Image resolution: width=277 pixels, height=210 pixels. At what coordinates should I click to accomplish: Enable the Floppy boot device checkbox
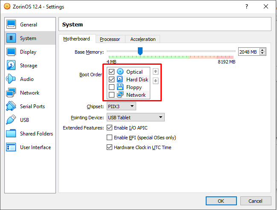(112, 87)
